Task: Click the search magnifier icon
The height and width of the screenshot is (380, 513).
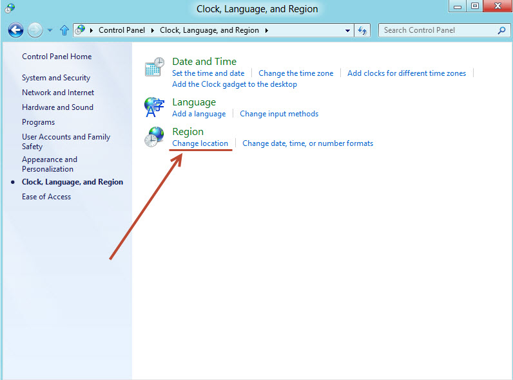Action: (x=501, y=30)
